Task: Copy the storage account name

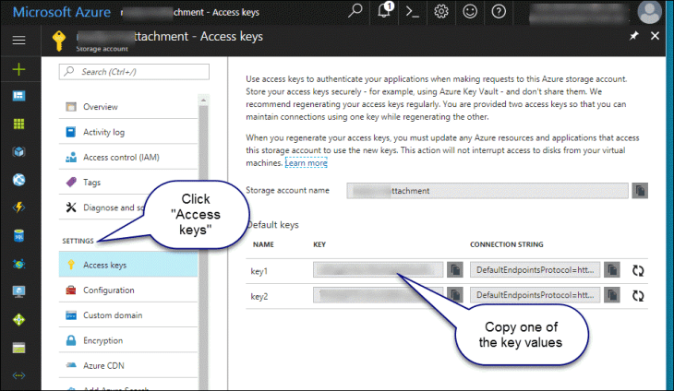Action: point(640,191)
